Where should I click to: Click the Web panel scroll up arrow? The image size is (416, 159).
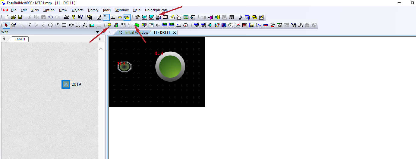point(101,49)
